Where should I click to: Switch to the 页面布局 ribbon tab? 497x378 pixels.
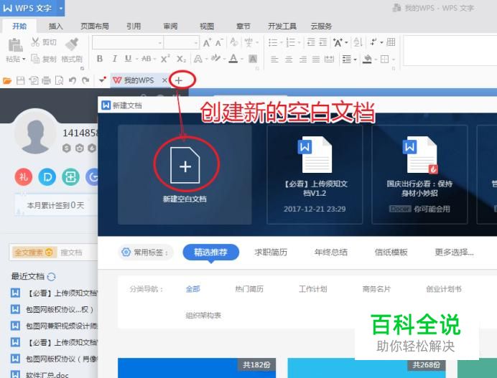pos(95,27)
